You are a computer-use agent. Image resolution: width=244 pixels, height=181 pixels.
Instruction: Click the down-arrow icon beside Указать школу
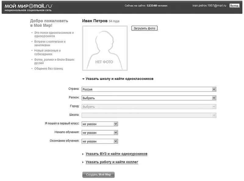click(x=83, y=79)
